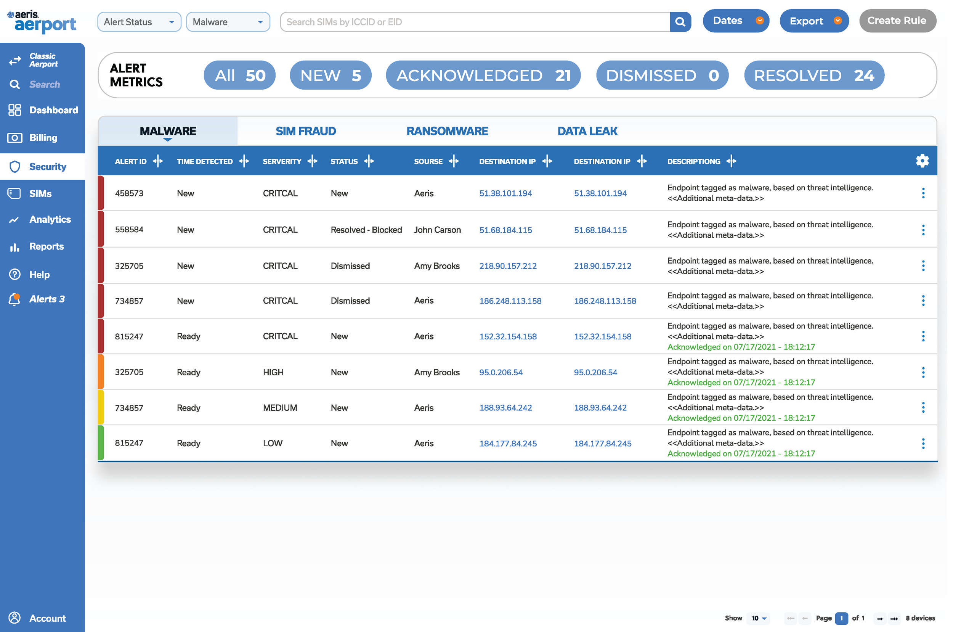Open kebab menu for 152.32.154.158 row

point(923,336)
